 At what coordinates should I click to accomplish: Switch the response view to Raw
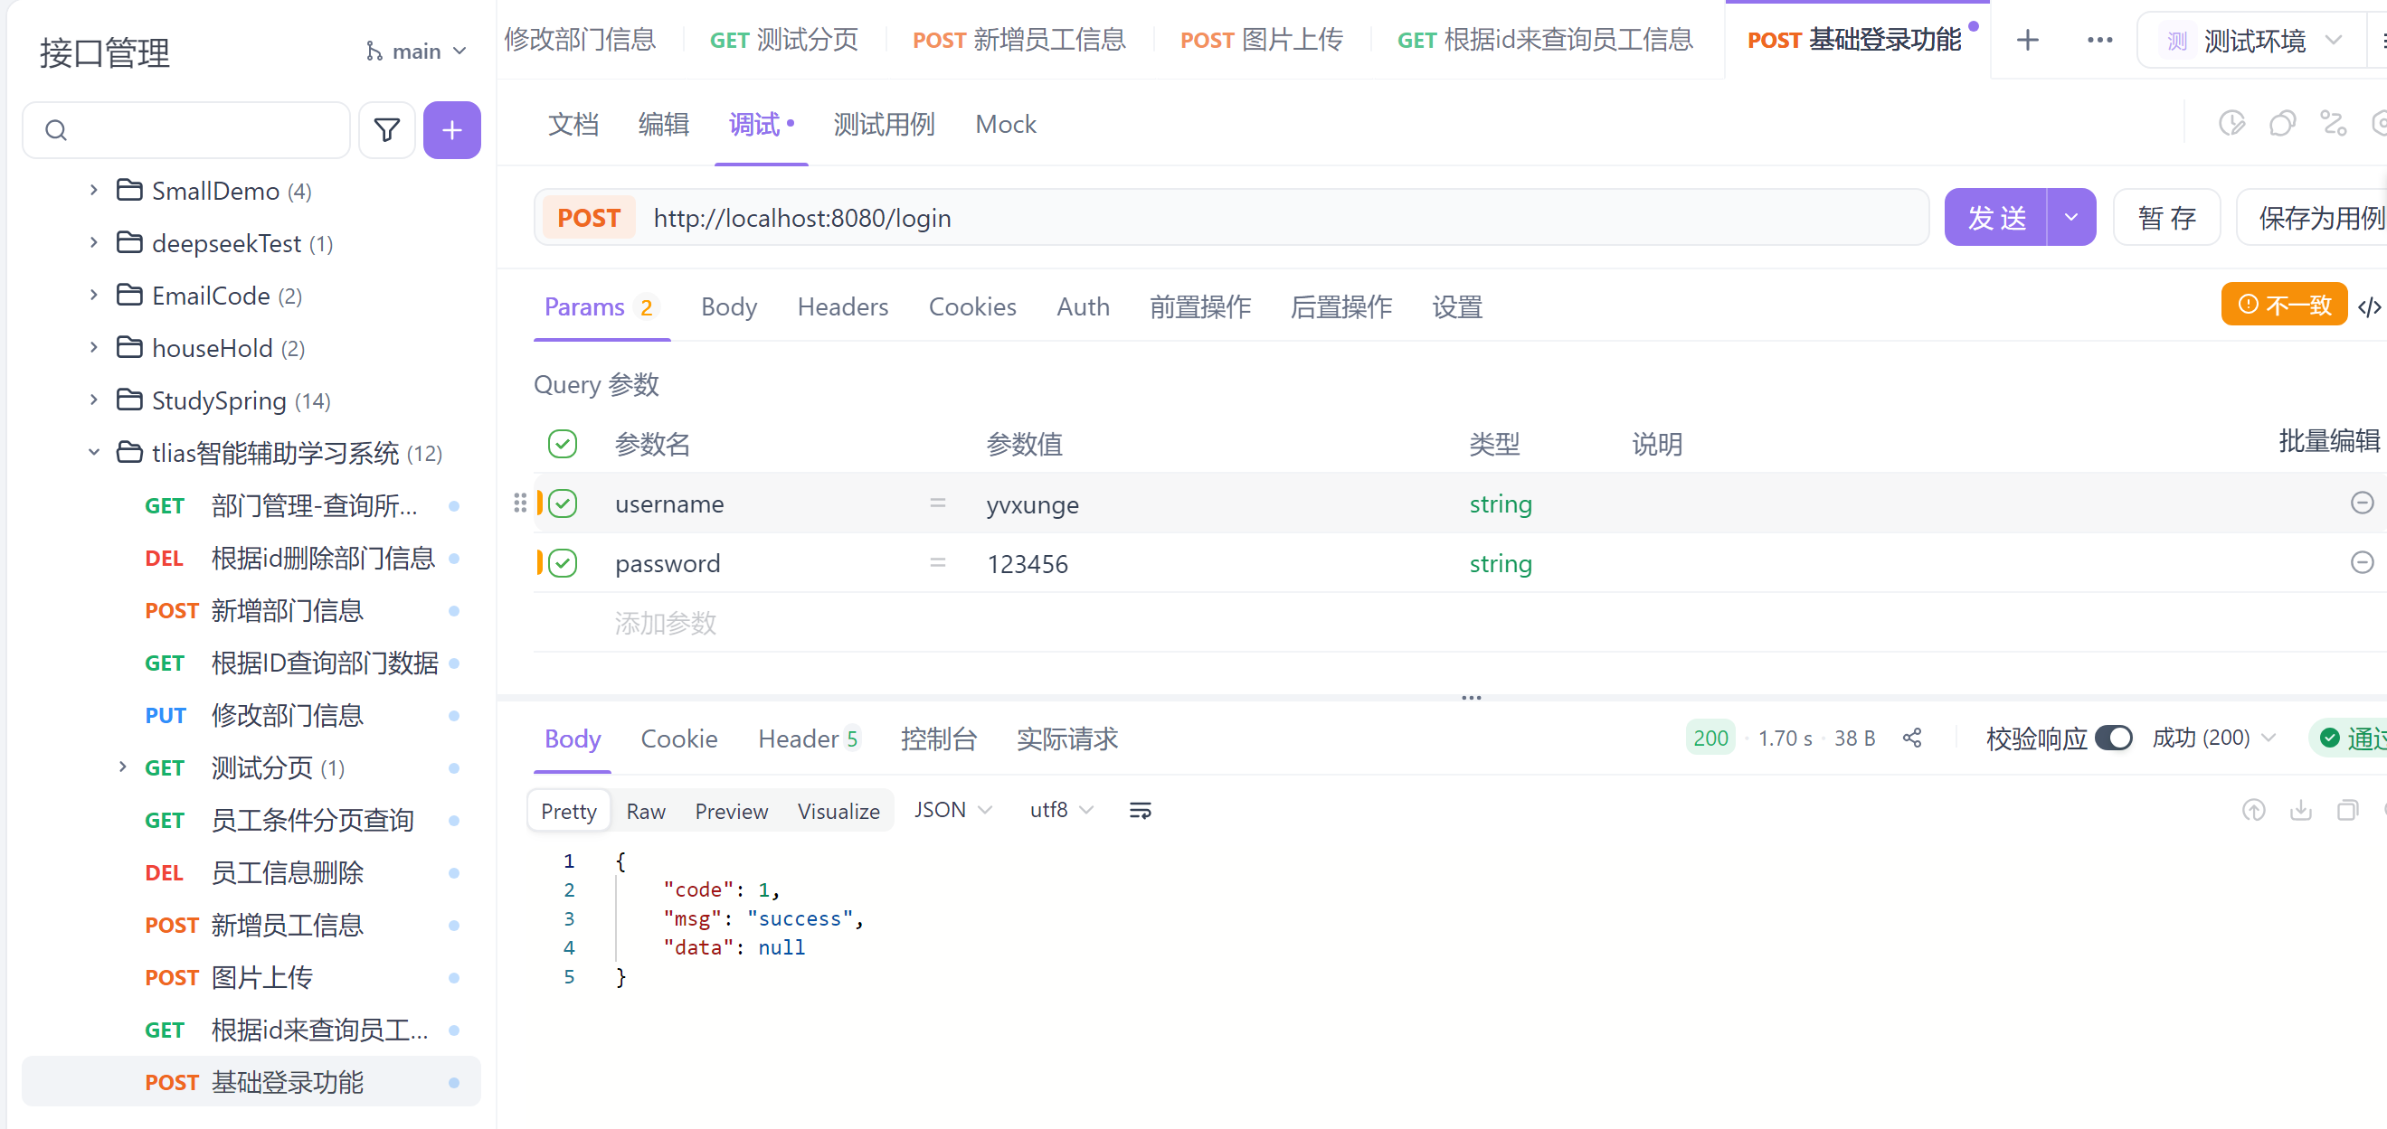(x=645, y=811)
